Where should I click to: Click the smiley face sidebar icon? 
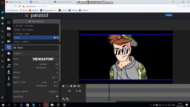[9, 84]
